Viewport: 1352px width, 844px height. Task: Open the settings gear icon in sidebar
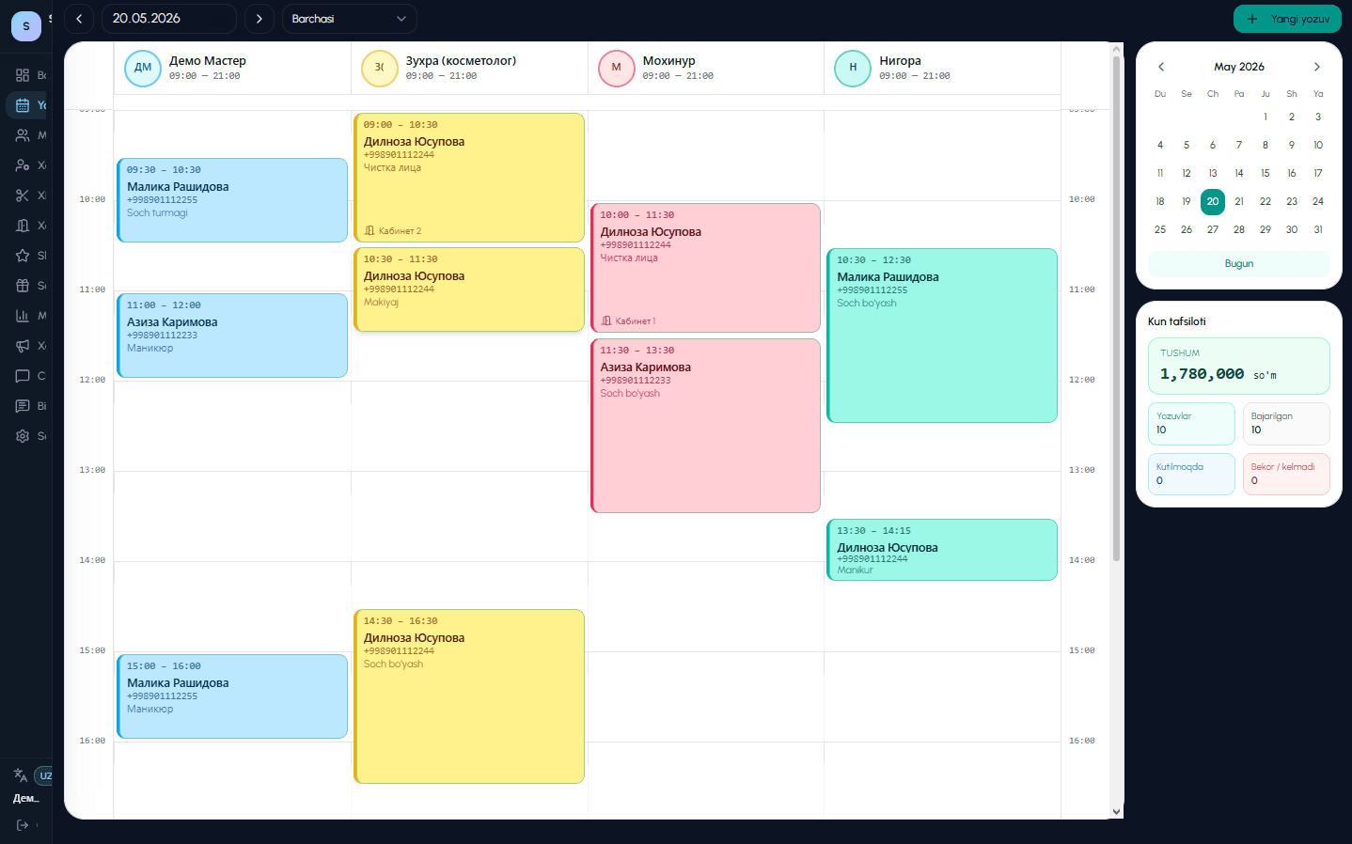[x=23, y=436]
